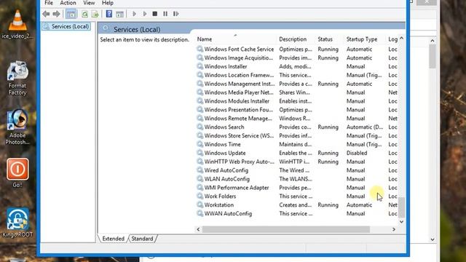Viewport: 466px width, 262px height.
Task: Select the WWAN AutoConfig service
Action: point(296,213)
